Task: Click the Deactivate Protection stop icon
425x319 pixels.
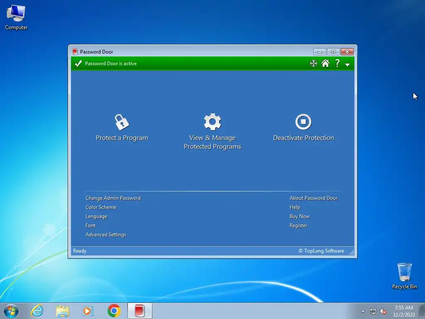Action: [303, 122]
